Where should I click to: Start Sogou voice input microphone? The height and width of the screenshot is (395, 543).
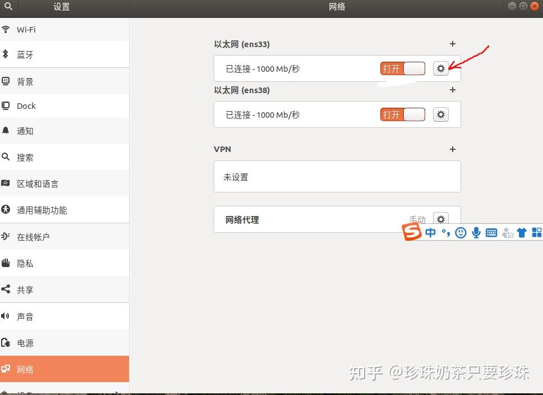coord(476,232)
